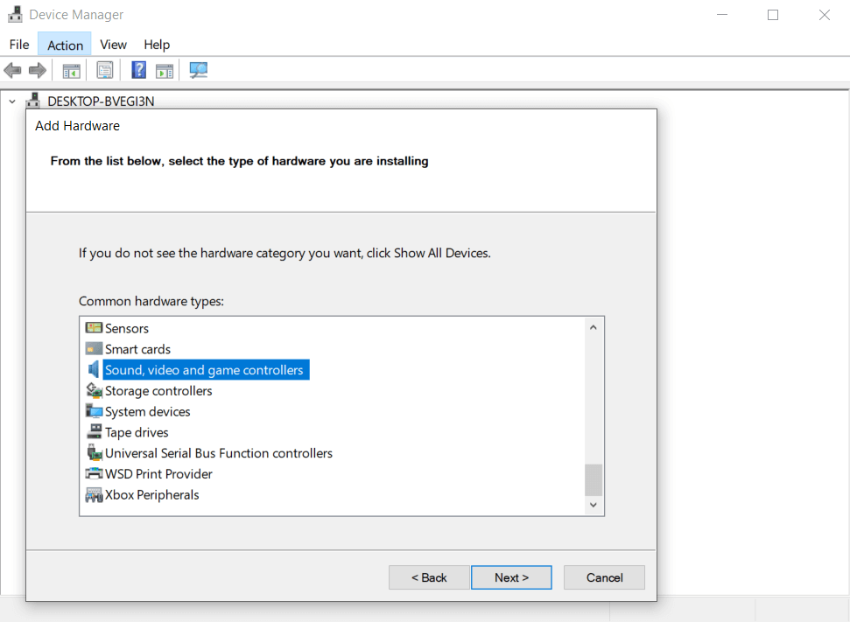Select the DESKTOP-BVEGI3N tree root
This screenshot has height=622, width=850.
click(x=101, y=101)
